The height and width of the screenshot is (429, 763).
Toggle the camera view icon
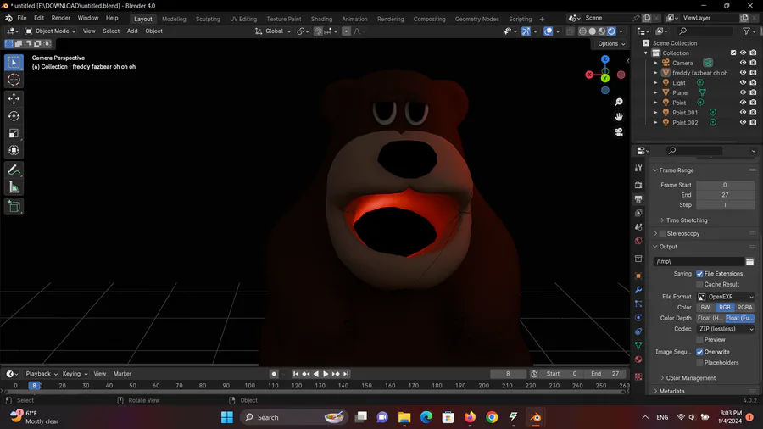[x=619, y=131]
